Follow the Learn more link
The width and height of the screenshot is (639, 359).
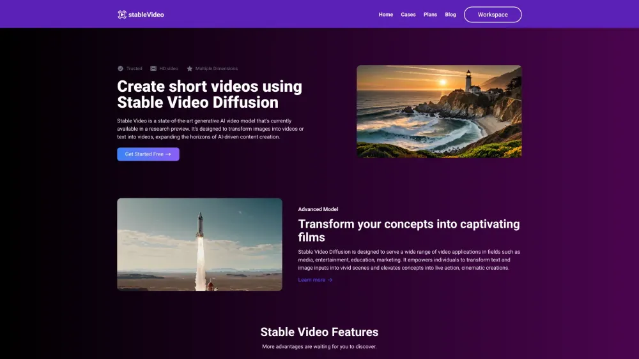point(312,280)
